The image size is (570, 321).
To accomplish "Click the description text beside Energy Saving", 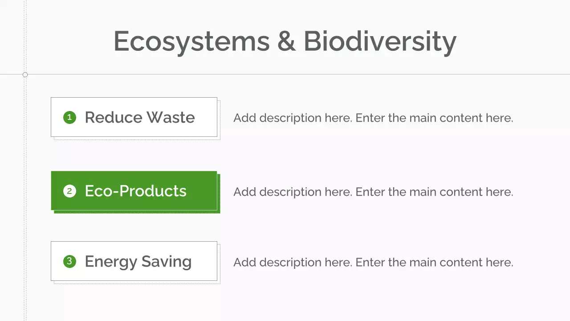I will click(x=373, y=263).
